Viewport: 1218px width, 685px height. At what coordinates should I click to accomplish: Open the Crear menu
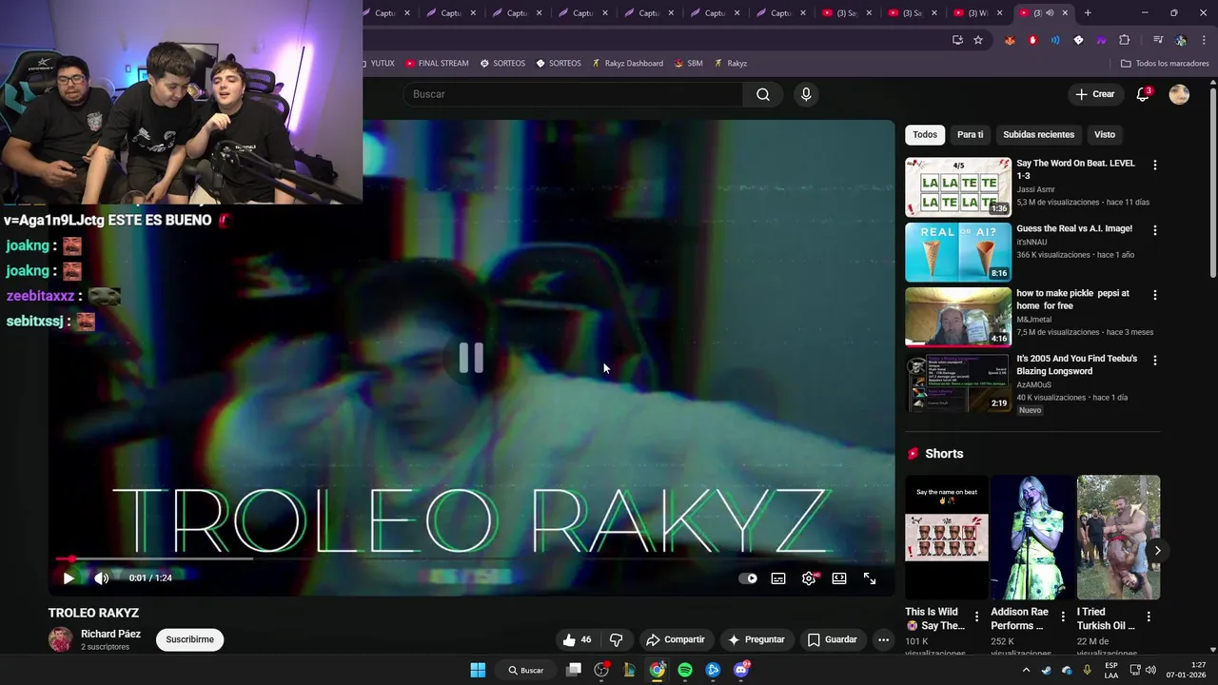point(1094,94)
